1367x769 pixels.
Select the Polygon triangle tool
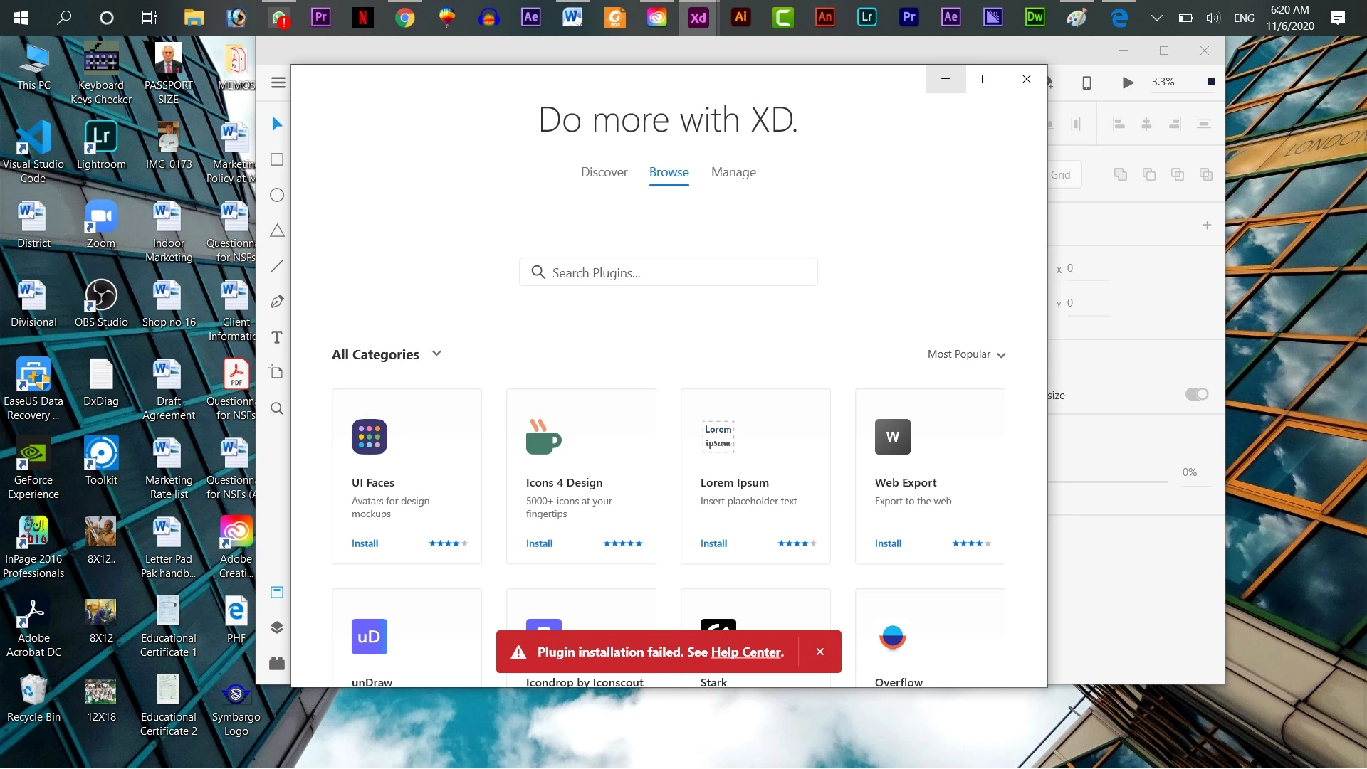click(x=277, y=230)
